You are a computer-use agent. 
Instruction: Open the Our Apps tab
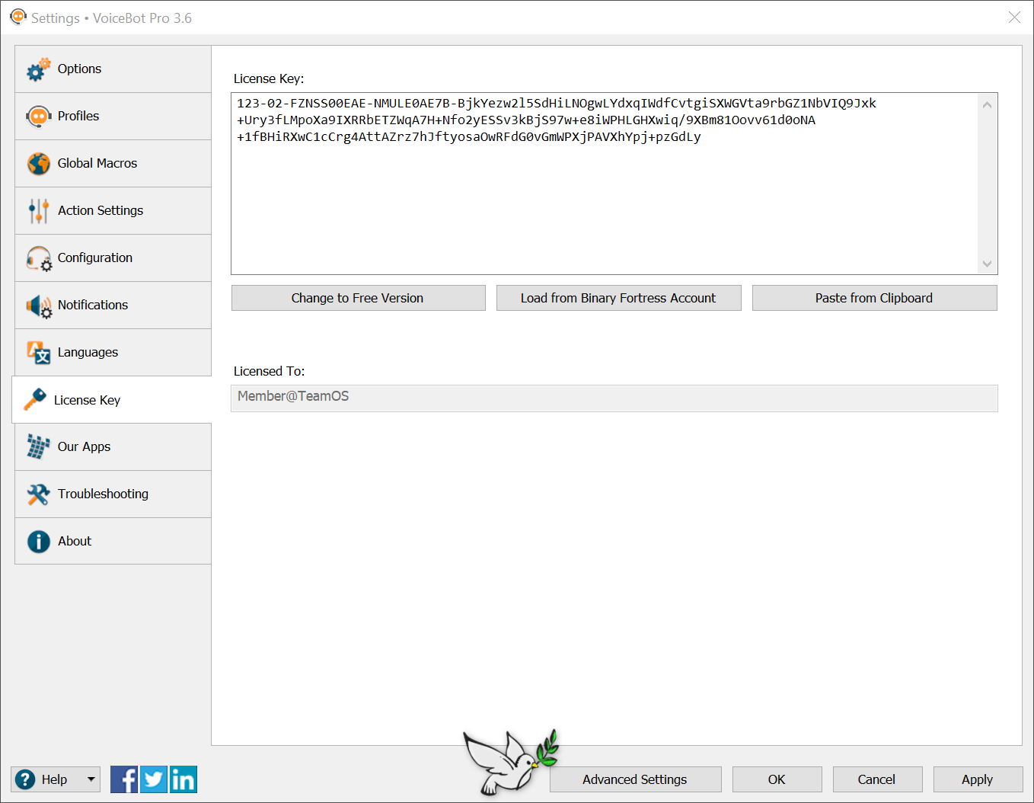[113, 447]
